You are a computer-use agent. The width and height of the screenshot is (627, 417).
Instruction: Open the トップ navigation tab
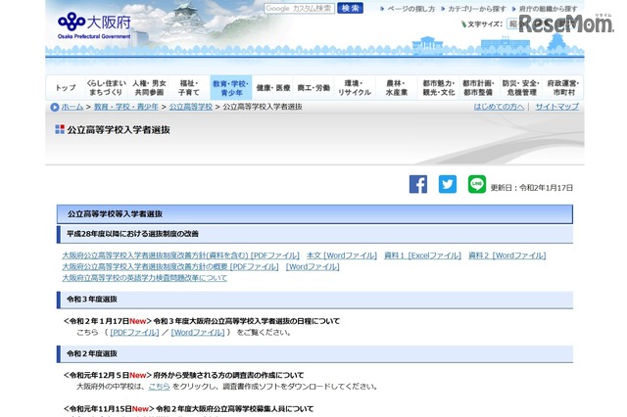[x=66, y=87]
